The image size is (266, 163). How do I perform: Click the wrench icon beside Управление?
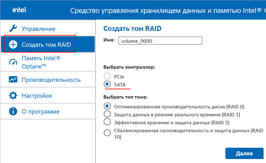(x=13, y=28)
